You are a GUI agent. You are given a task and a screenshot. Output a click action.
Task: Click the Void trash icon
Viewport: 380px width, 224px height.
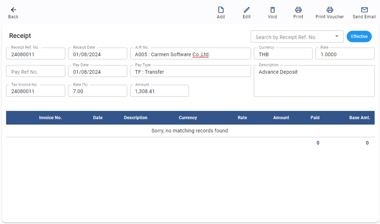[272, 10]
